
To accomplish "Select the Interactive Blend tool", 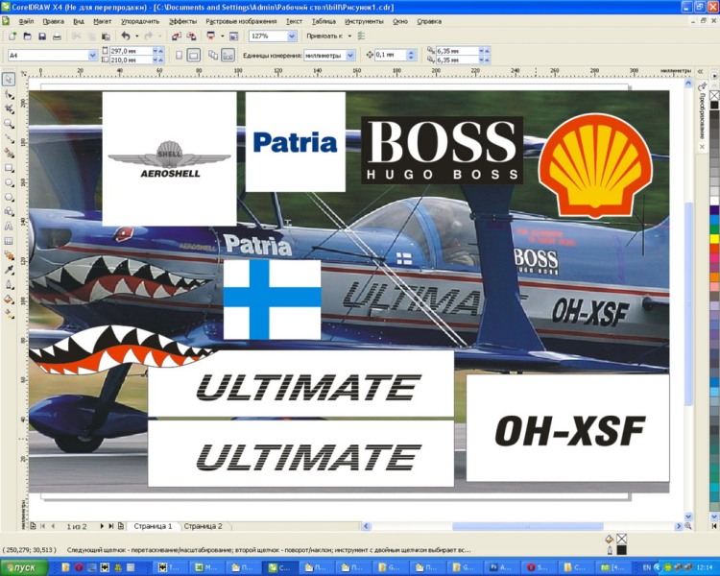I will tap(9, 255).
